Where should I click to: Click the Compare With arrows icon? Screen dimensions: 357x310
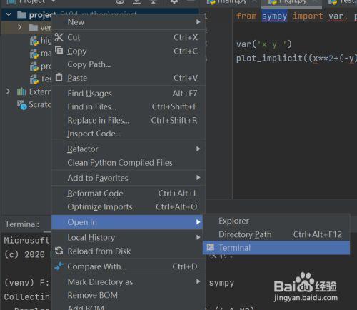tap(59, 266)
